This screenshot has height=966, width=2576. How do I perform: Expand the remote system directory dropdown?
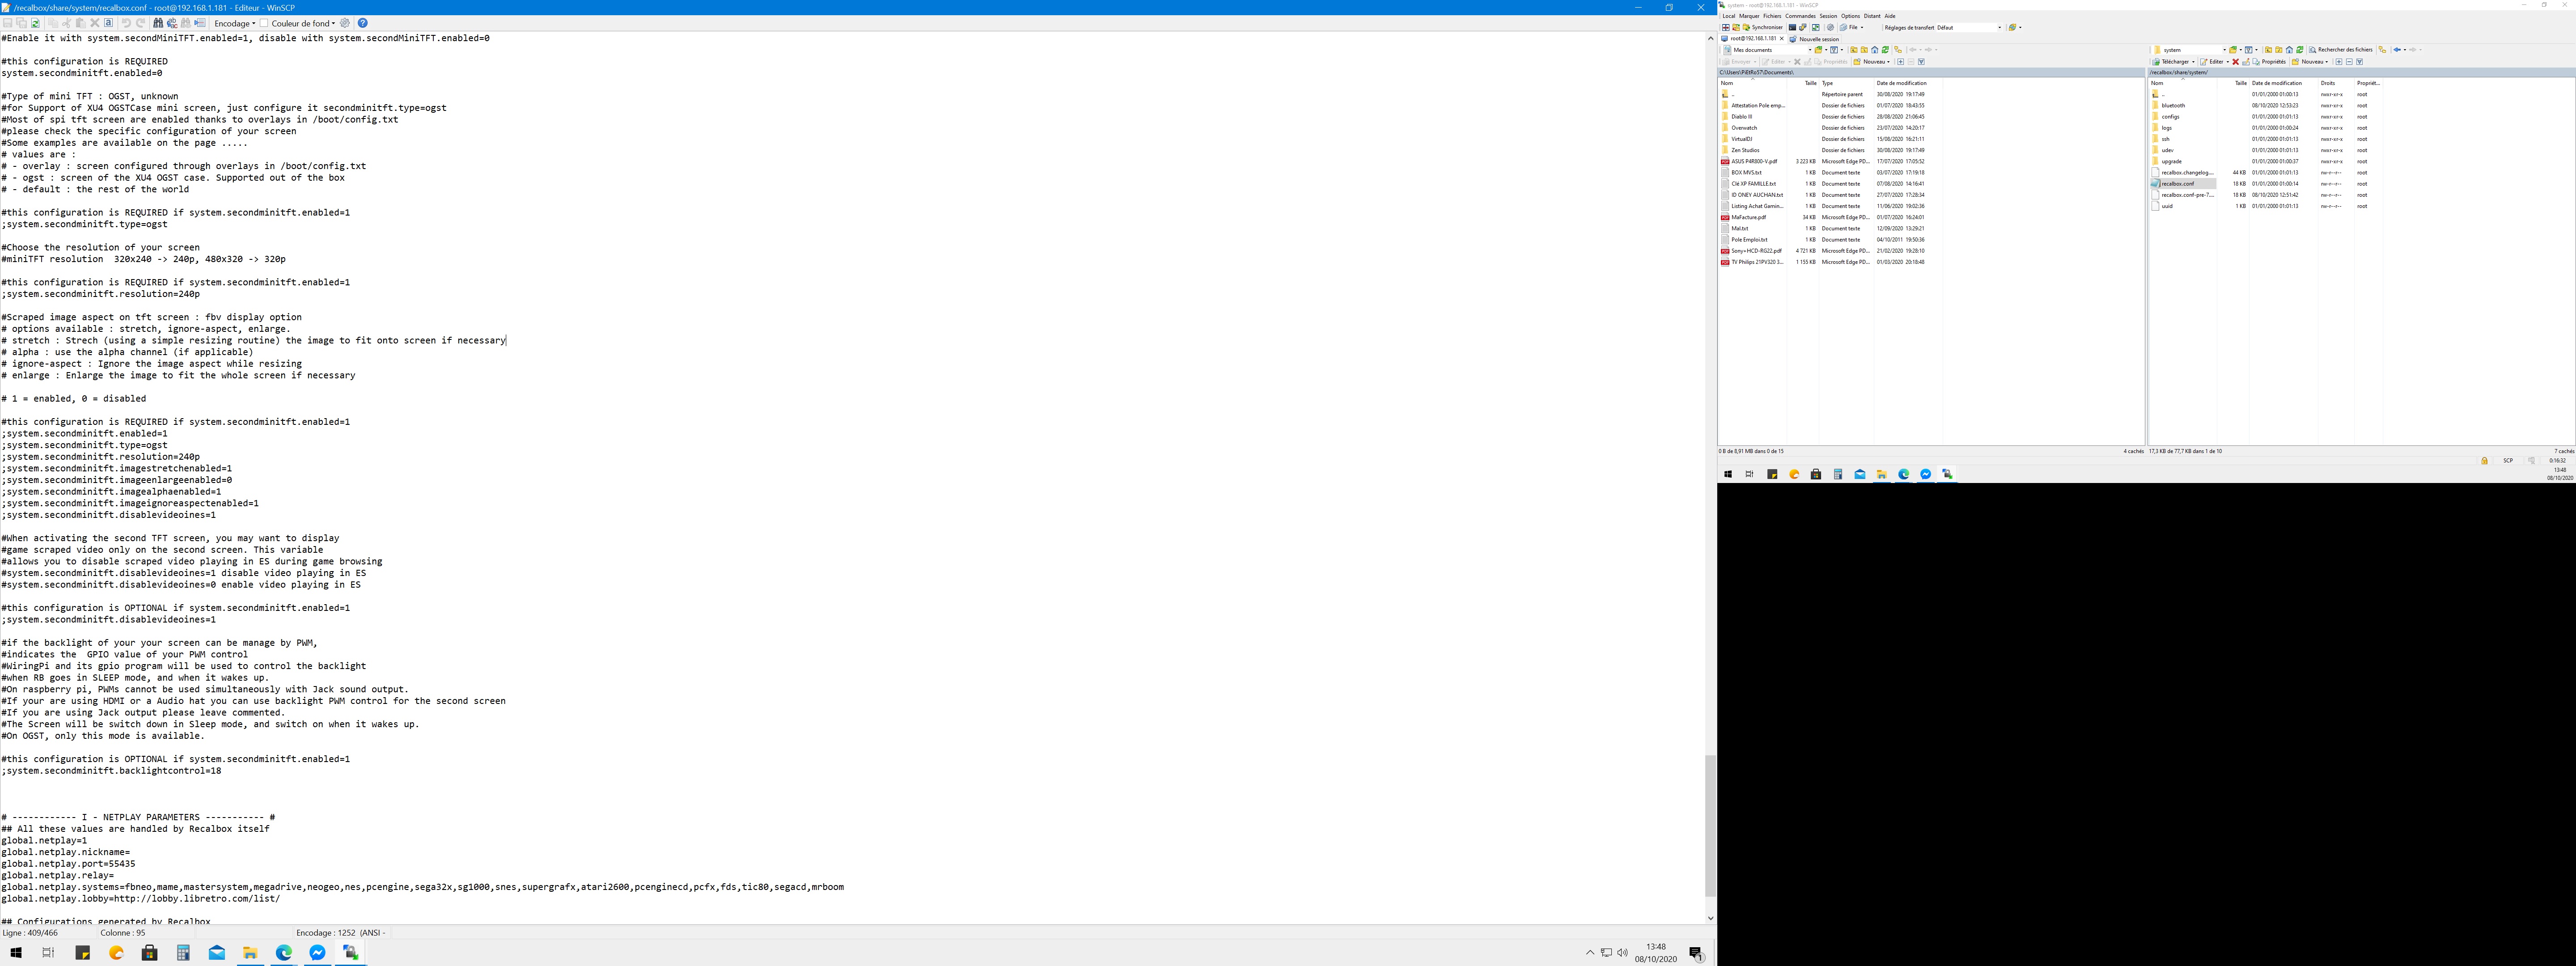tap(2225, 50)
